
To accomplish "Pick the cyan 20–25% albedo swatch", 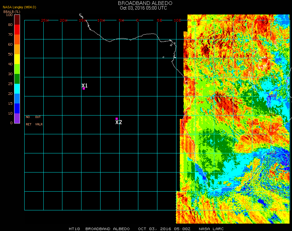I will 17,89.
